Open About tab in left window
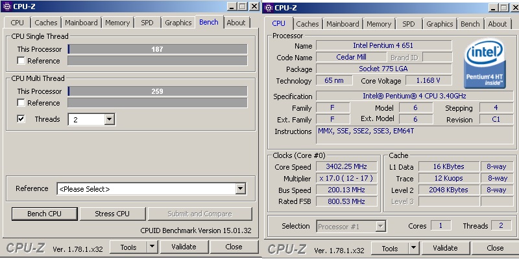This screenshot has height=259, width=519. pos(236,23)
